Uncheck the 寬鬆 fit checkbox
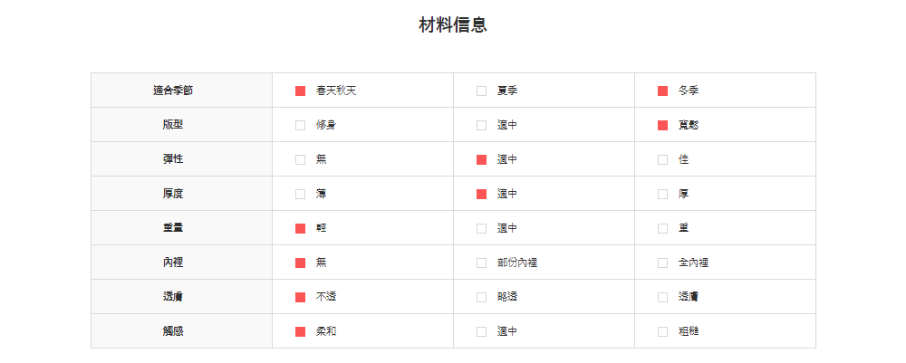The height and width of the screenshot is (363, 906). 662,125
